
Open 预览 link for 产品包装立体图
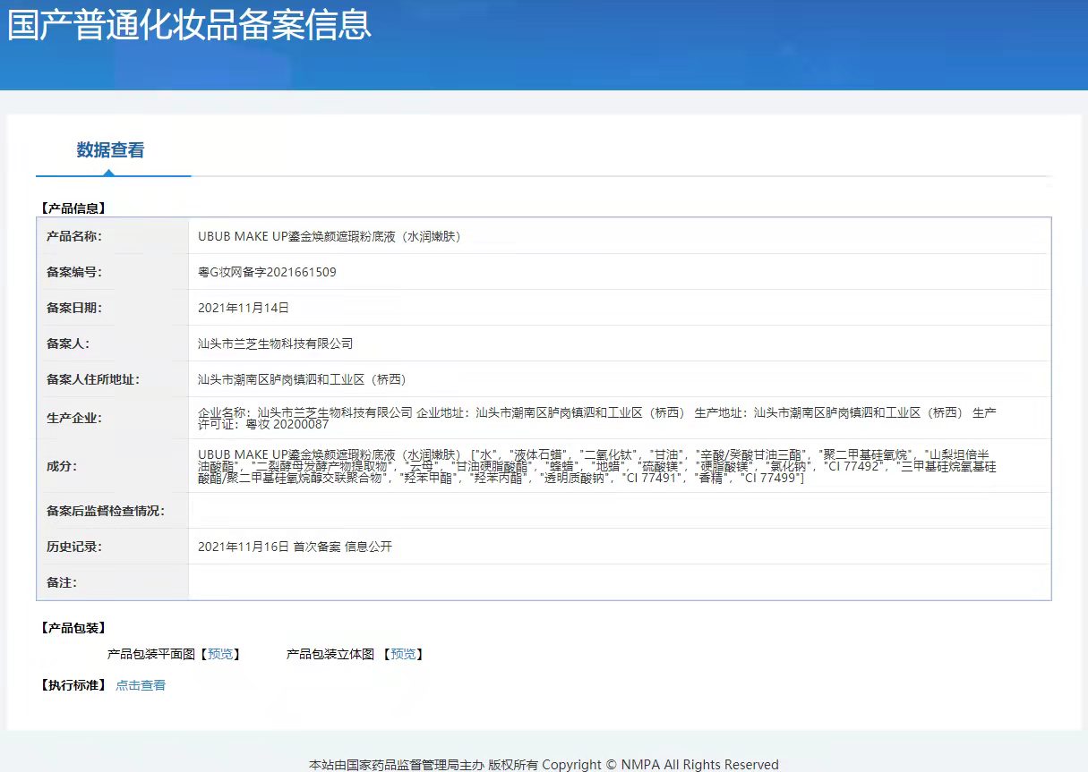click(x=403, y=654)
